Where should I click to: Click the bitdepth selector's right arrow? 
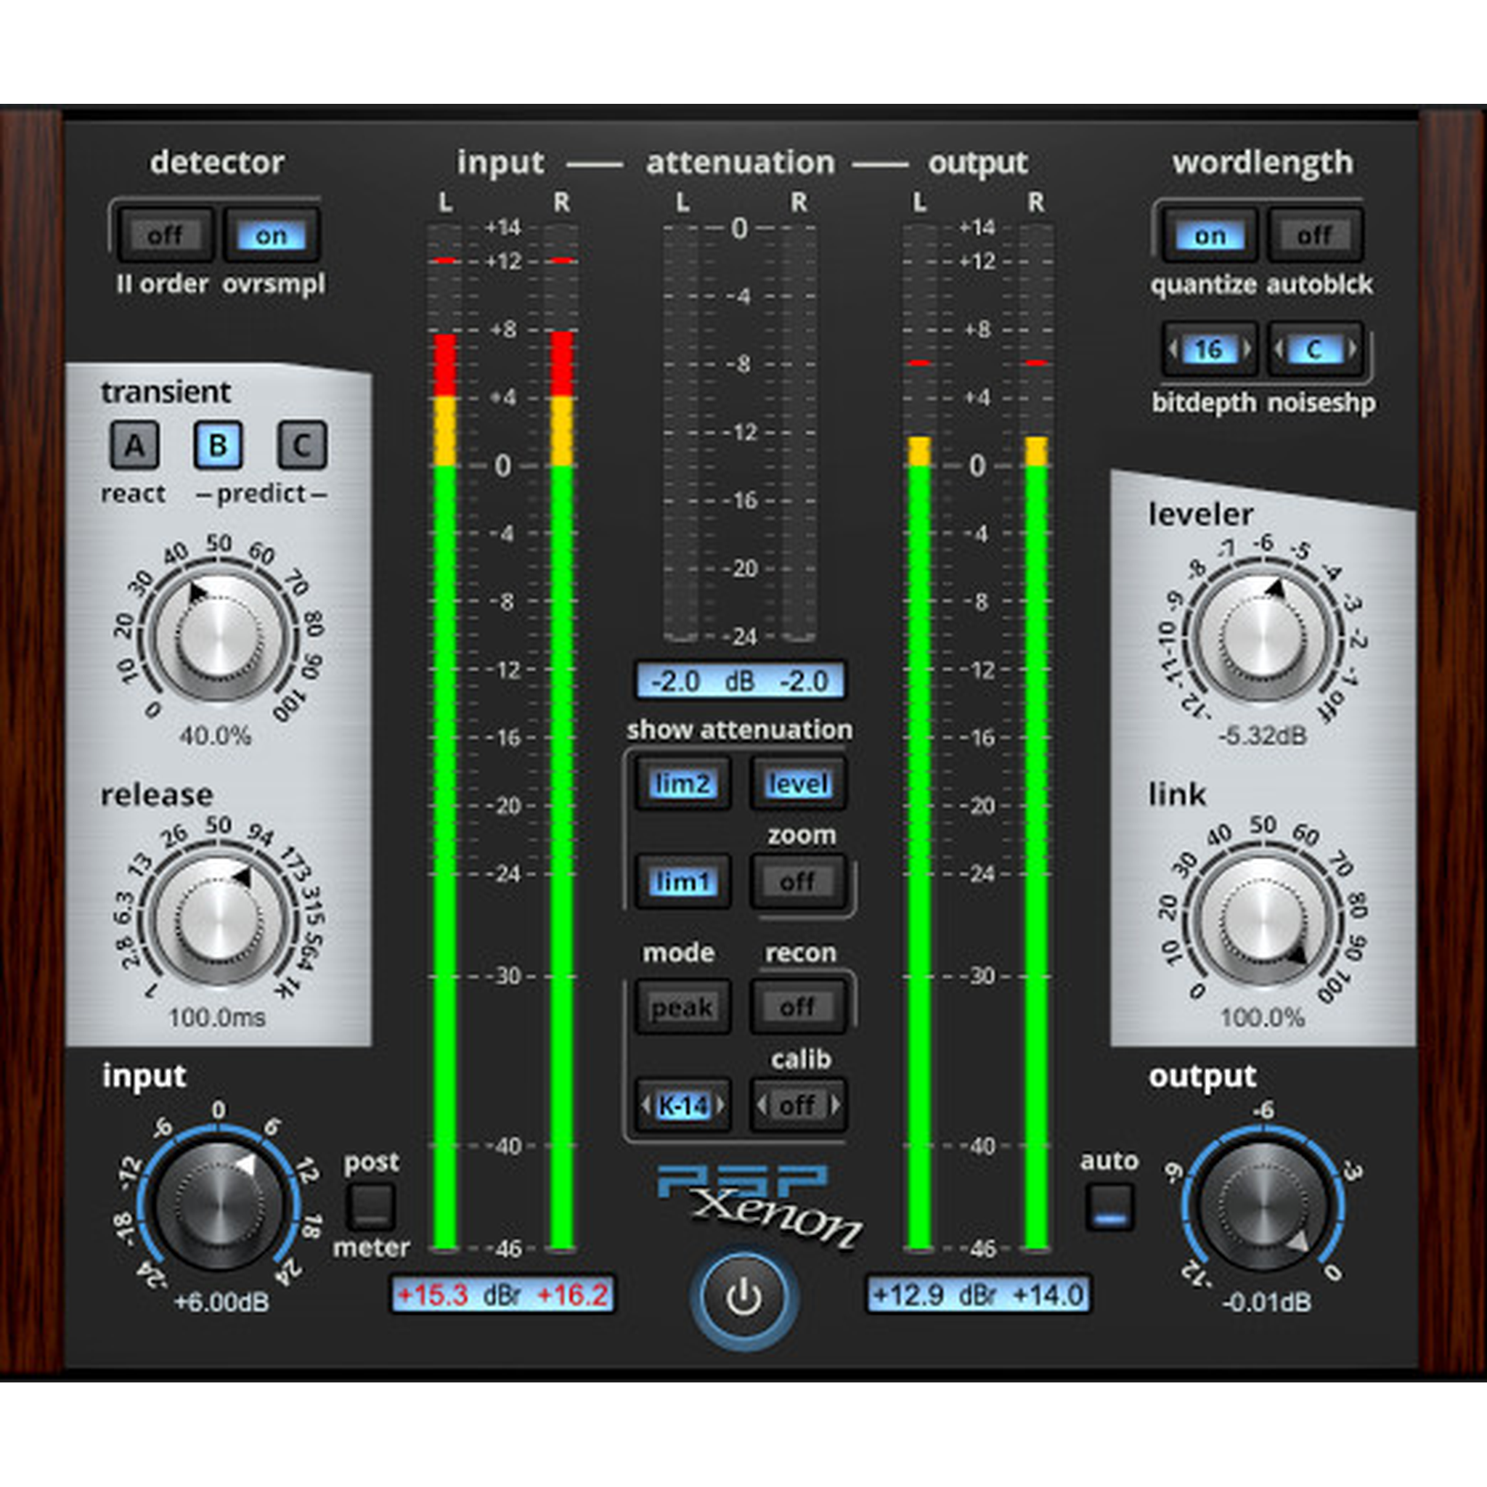point(1246,350)
